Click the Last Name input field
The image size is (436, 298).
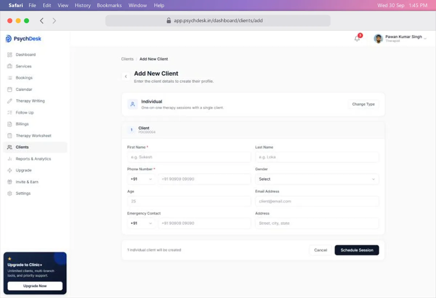(x=317, y=157)
